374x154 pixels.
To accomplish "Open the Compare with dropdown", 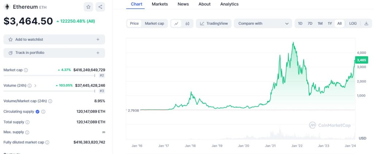I will point(263,23).
